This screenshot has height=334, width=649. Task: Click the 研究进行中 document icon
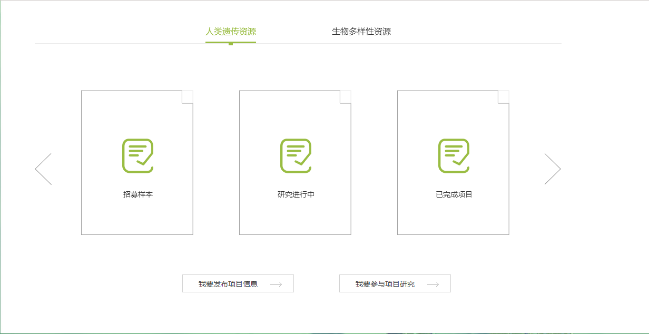point(296,155)
